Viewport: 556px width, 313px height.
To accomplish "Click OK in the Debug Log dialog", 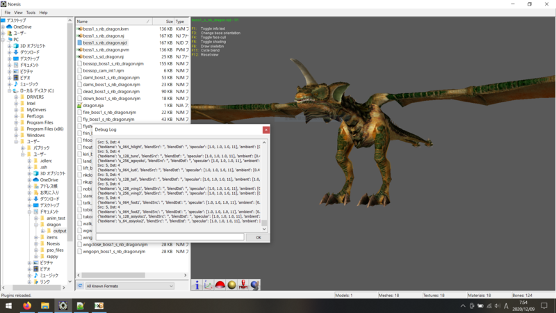I will [258, 237].
